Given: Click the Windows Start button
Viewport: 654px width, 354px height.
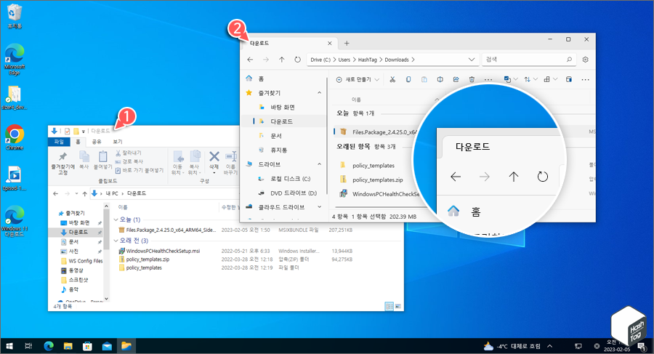Looking at the screenshot, I should tap(9, 346).
